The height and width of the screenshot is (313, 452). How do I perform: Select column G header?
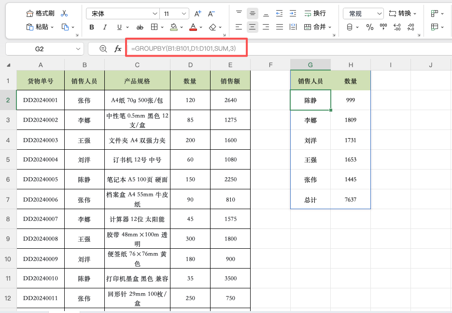(x=311, y=65)
